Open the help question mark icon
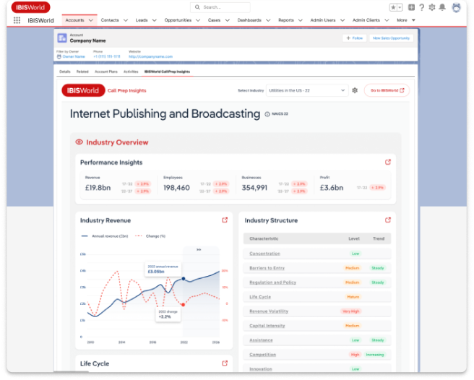The height and width of the screenshot is (380, 474). click(421, 7)
